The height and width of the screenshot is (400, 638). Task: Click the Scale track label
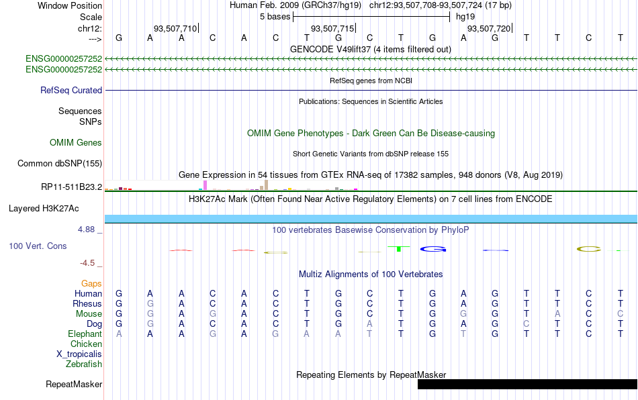[91, 17]
